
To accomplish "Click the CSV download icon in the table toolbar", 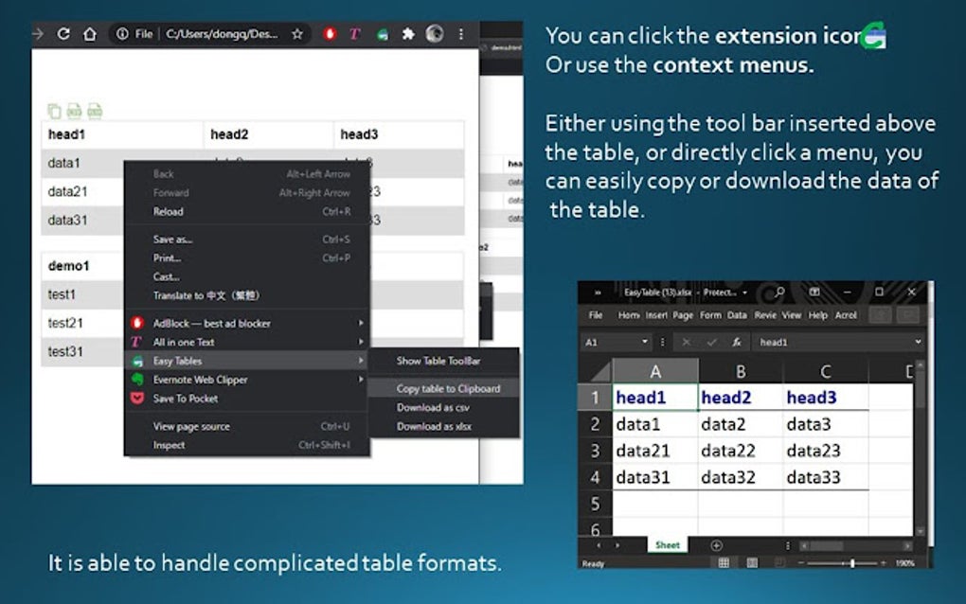I will (x=74, y=110).
